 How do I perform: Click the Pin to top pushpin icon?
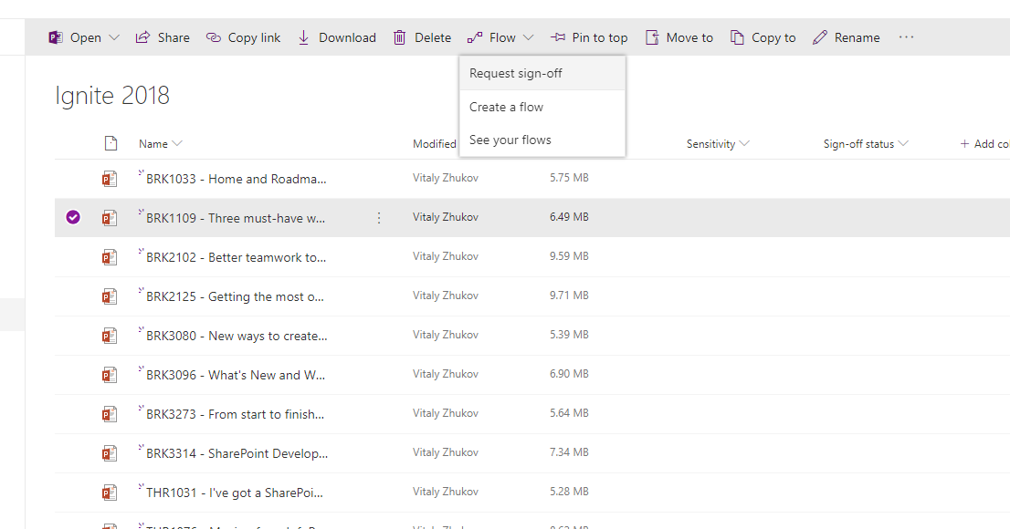[x=558, y=37]
